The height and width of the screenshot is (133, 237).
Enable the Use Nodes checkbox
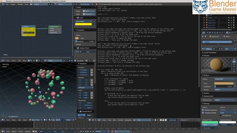pos(75,61)
